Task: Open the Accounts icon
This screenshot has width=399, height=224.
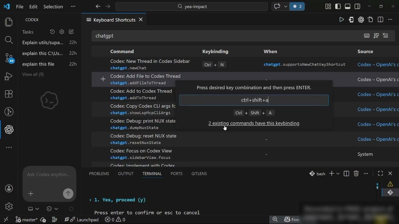Action: tap(9, 188)
